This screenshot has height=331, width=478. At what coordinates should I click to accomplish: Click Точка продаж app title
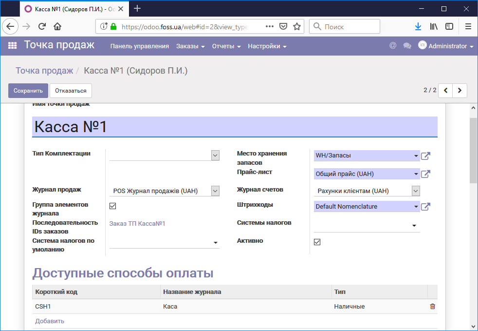tap(59, 45)
